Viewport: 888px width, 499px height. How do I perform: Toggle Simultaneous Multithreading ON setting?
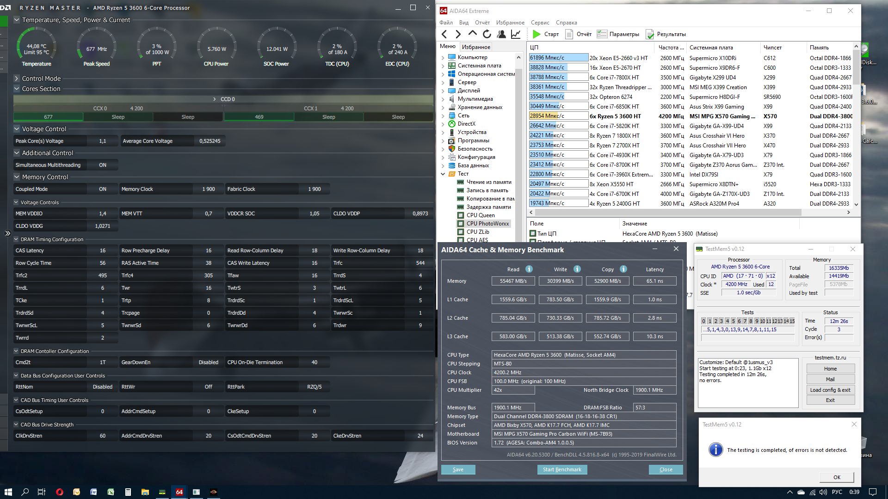pos(102,165)
